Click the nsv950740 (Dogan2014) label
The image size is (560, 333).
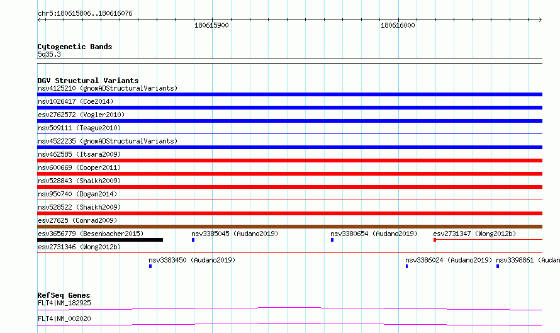point(77,194)
